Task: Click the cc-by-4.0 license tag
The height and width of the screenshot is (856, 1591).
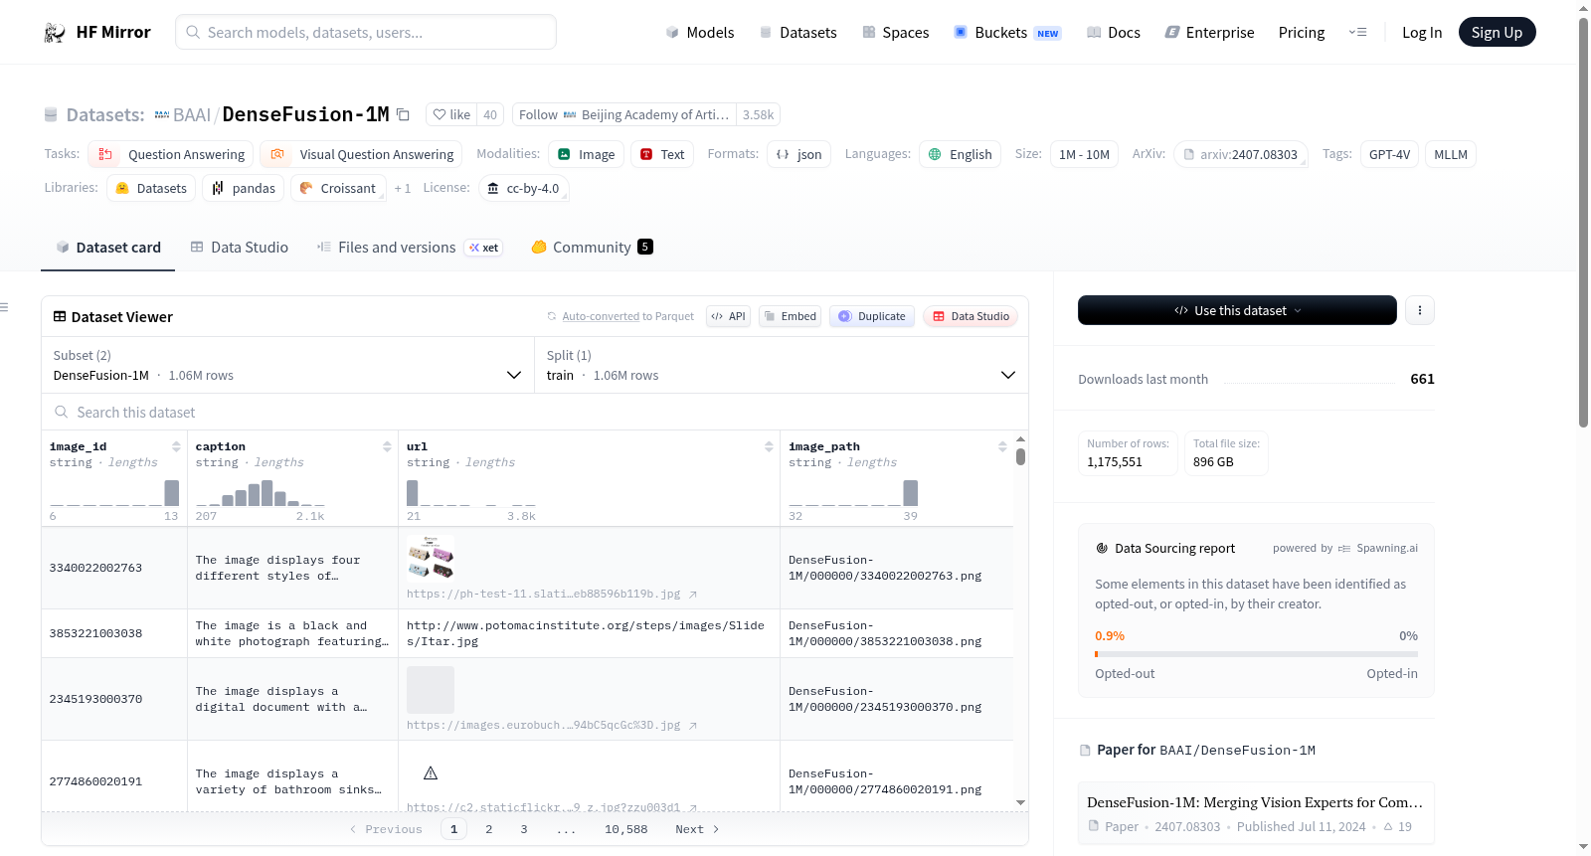Action: [524, 188]
